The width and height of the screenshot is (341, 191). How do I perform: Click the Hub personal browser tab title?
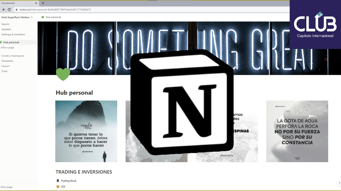[8, 3]
